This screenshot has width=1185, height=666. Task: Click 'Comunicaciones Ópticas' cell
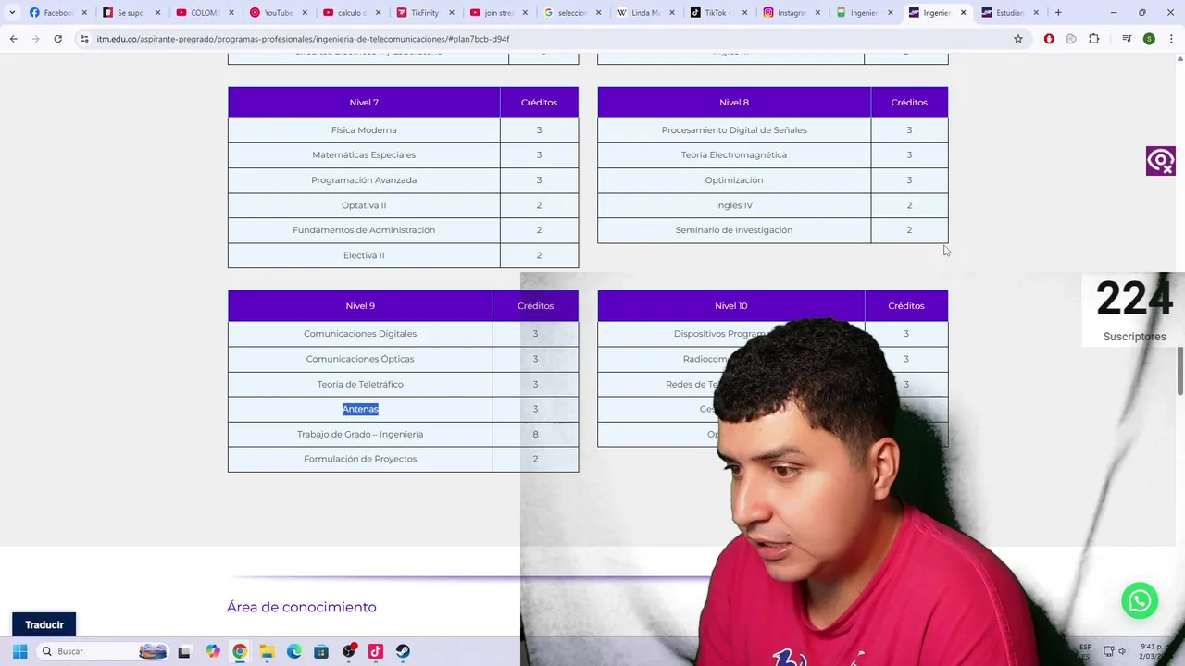[x=360, y=359]
